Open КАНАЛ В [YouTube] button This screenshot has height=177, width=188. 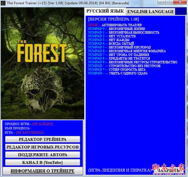point(42,162)
